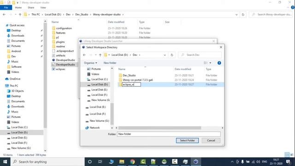This screenshot has height=166, width=295.
Task: Select OneDrive in Explorer sidebar
Action: click(15, 79)
